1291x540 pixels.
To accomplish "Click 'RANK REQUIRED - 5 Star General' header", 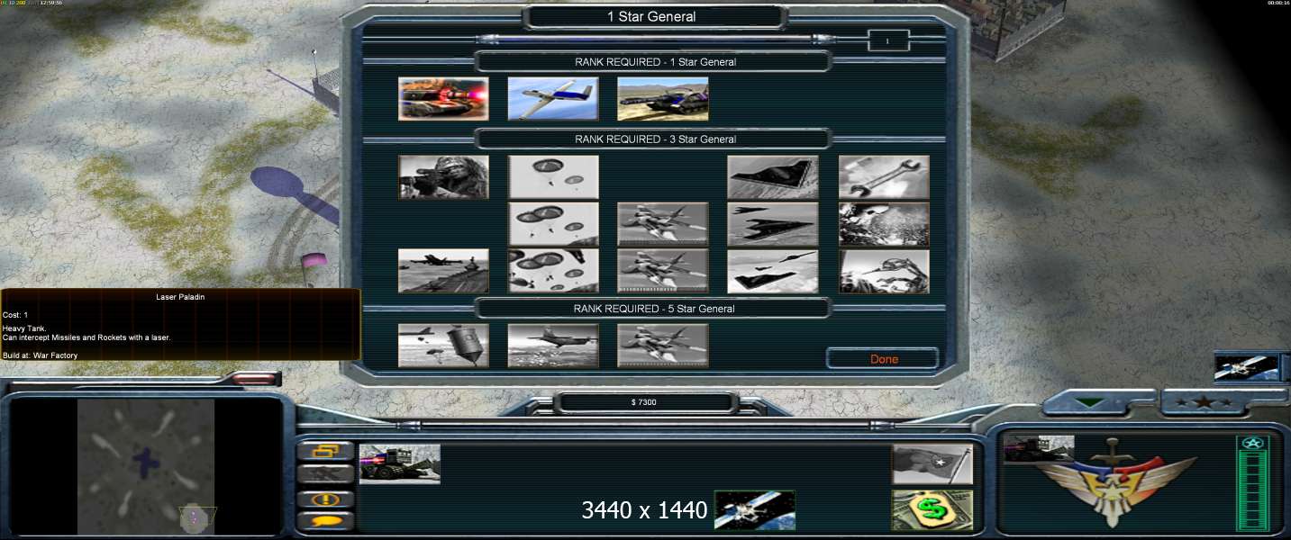I will pos(655,309).
